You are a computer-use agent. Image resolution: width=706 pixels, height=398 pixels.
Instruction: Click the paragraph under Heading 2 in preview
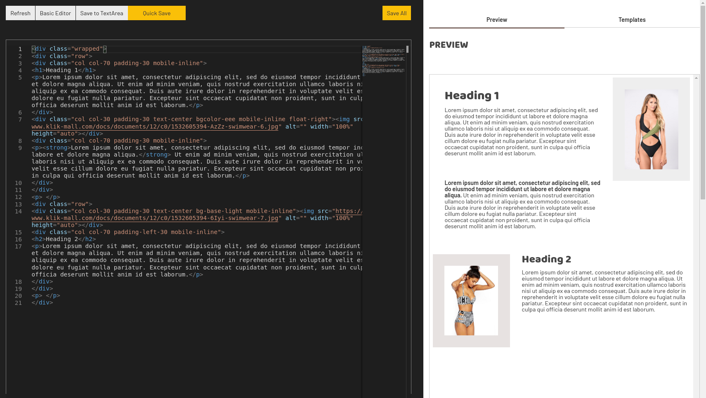point(604,291)
